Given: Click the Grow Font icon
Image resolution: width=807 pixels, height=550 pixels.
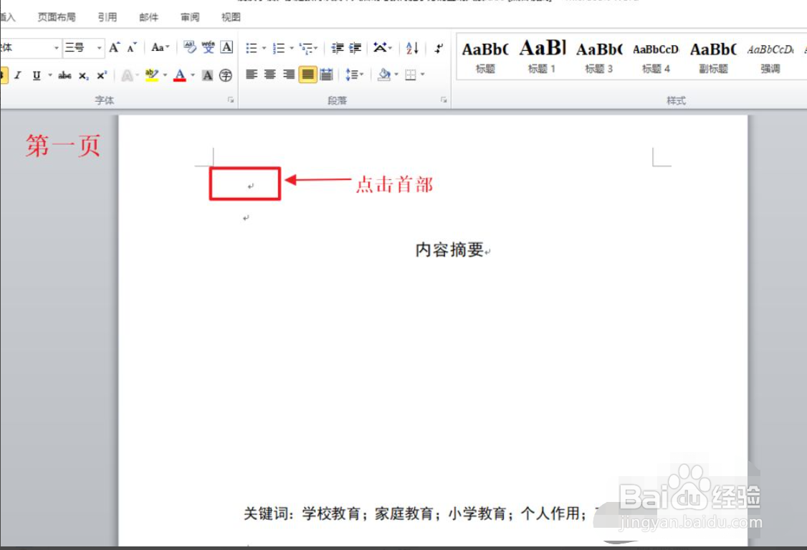Looking at the screenshot, I should (x=114, y=48).
